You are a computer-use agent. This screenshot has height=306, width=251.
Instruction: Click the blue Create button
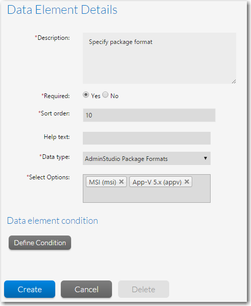click(x=30, y=289)
